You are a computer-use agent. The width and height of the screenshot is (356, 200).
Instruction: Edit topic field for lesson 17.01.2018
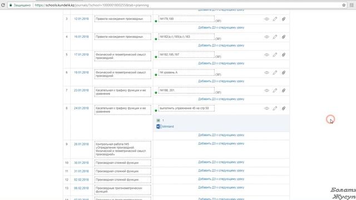pos(122,56)
